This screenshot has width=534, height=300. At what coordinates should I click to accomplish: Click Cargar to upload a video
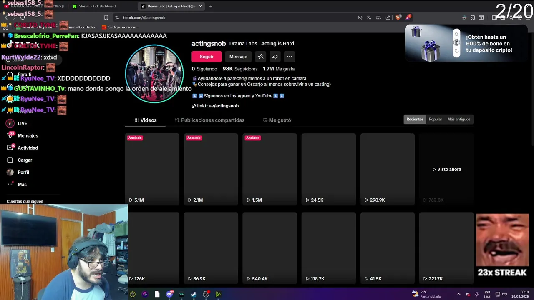[20, 160]
